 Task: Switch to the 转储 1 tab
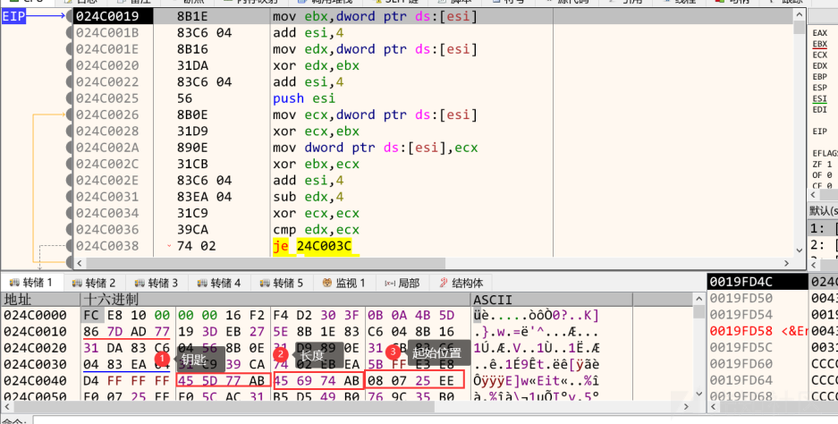tap(31, 283)
